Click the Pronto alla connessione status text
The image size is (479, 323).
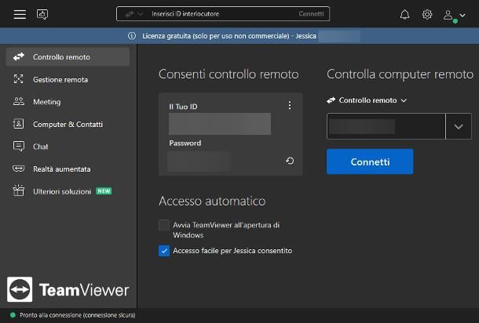click(x=78, y=315)
